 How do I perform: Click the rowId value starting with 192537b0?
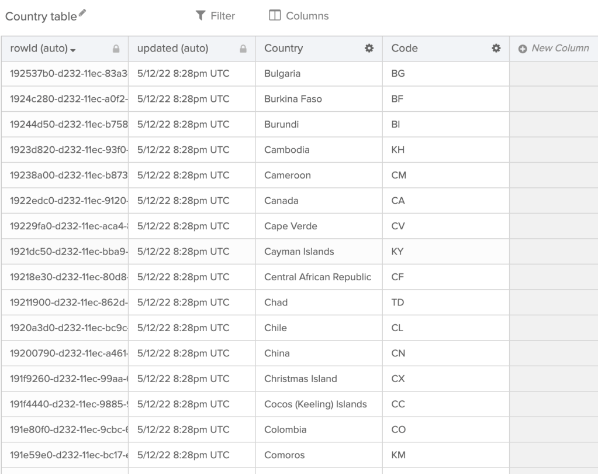pos(64,74)
